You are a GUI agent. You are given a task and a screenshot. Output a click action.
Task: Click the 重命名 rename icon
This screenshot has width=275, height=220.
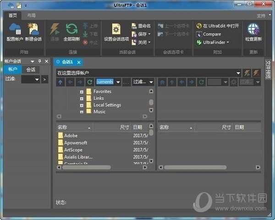[x=134, y=26]
